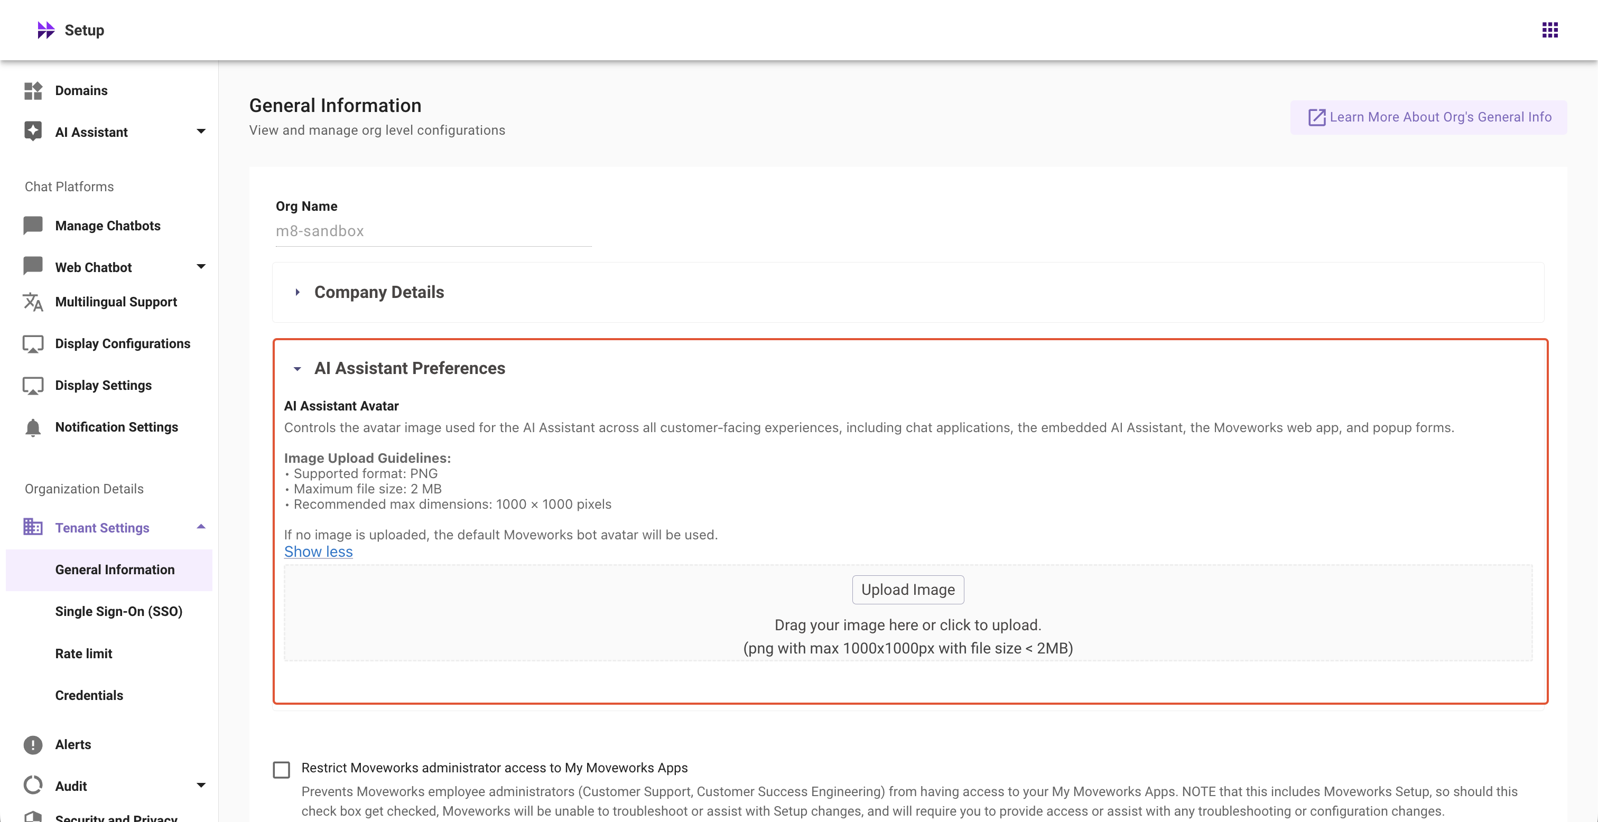This screenshot has width=1598, height=822.
Task: Click the Tenant Settings building icon
Action: coord(33,527)
